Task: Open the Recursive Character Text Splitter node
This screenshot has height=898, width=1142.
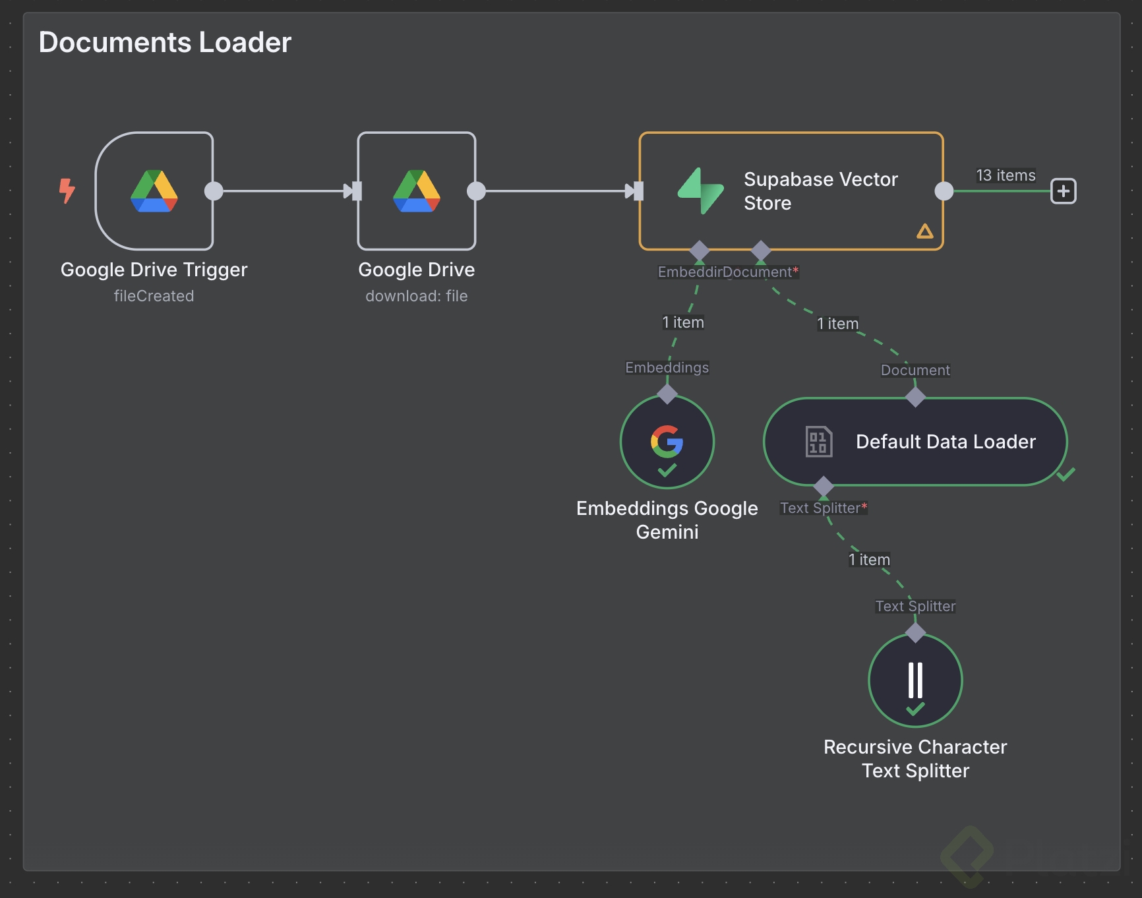Action: [915, 680]
